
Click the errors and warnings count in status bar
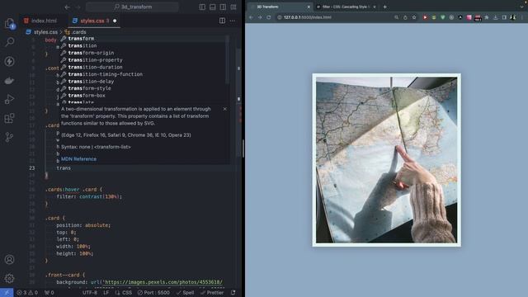[x=27, y=293]
